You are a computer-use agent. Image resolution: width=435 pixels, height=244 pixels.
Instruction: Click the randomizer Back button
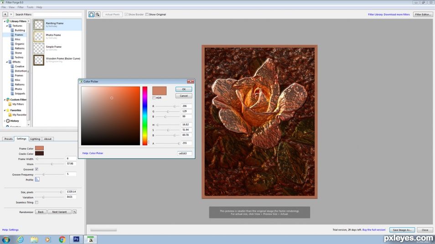coord(41,212)
